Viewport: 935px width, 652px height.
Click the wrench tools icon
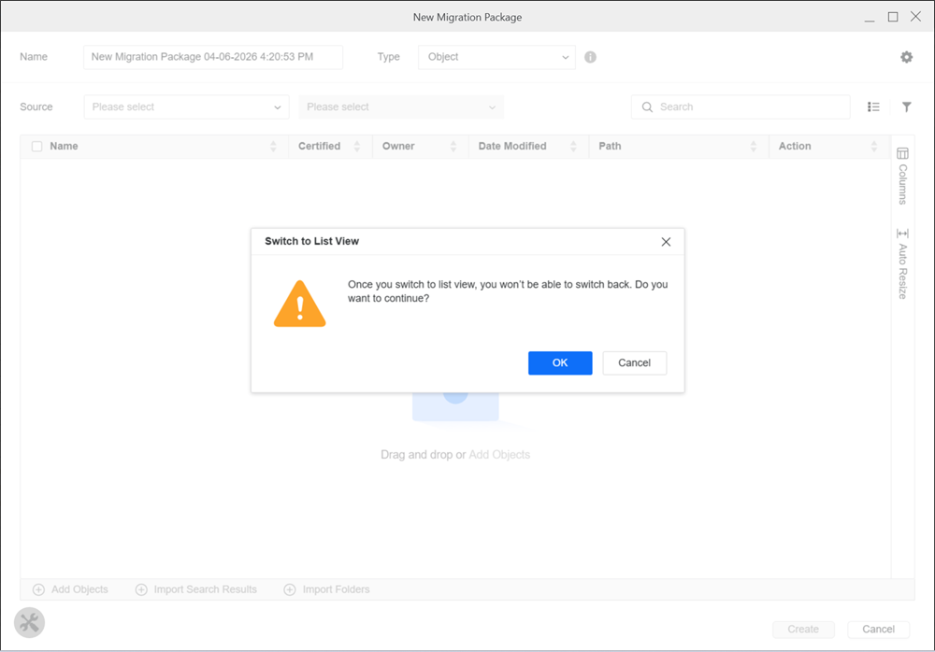(29, 622)
